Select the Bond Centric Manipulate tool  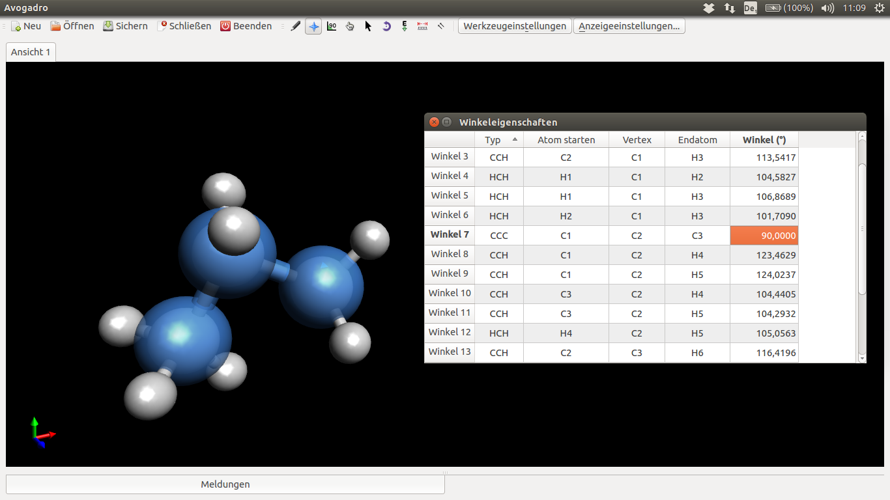coord(332,26)
